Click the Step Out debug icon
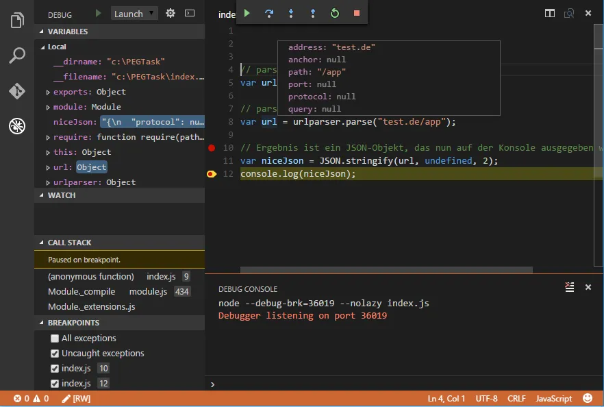The width and height of the screenshot is (604, 407). [312, 12]
